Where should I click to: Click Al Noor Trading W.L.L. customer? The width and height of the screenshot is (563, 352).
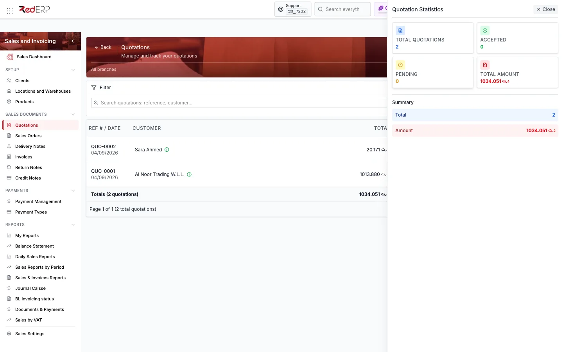pyautogui.click(x=160, y=174)
